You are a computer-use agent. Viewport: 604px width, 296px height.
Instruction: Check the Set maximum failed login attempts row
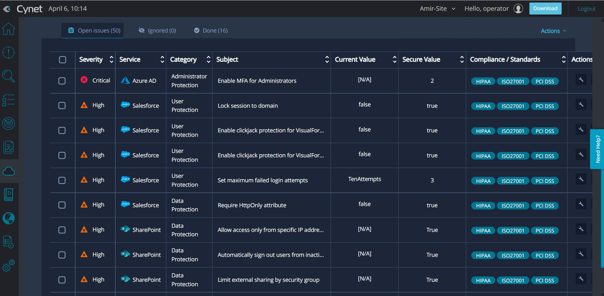pyautogui.click(x=62, y=180)
